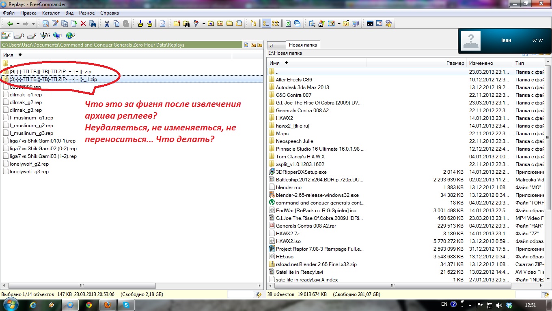Open the Разное menu

click(x=87, y=13)
